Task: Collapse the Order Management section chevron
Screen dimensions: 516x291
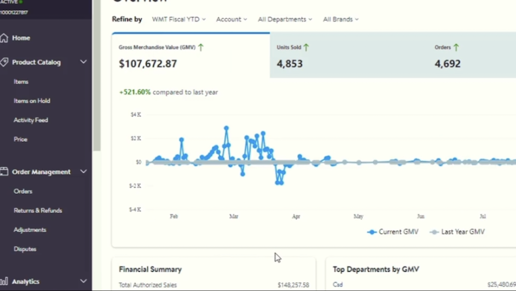Action: pyautogui.click(x=83, y=172)
